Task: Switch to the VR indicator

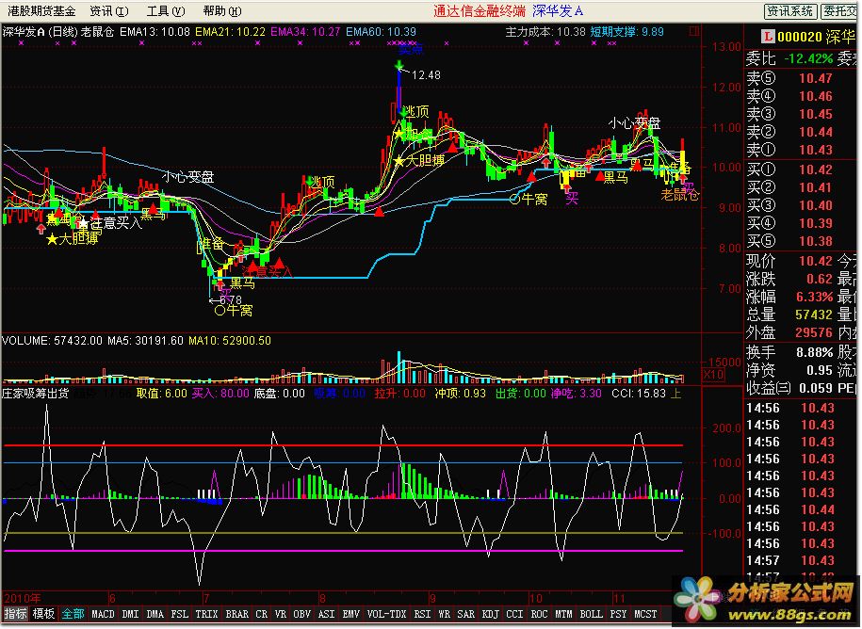Action: (x=281, y=614)
